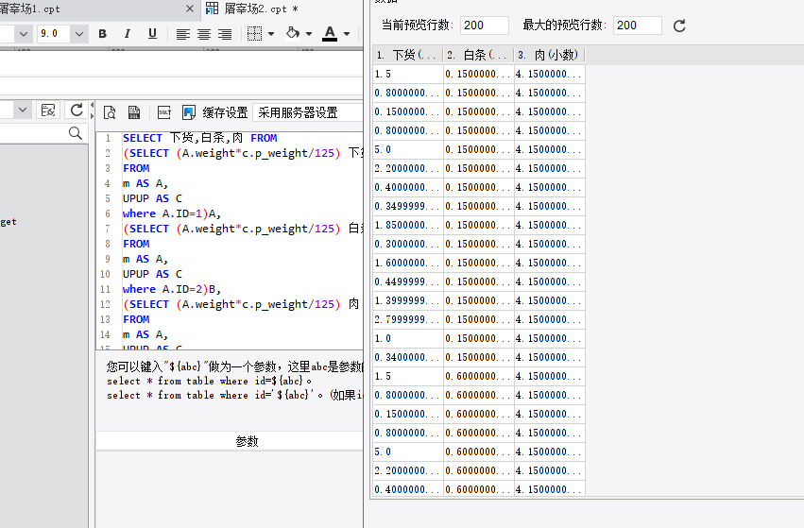Screen dimensions: 804x528
Task: Click the 下货 cell 0.4499999...
Action: point(408,281)
